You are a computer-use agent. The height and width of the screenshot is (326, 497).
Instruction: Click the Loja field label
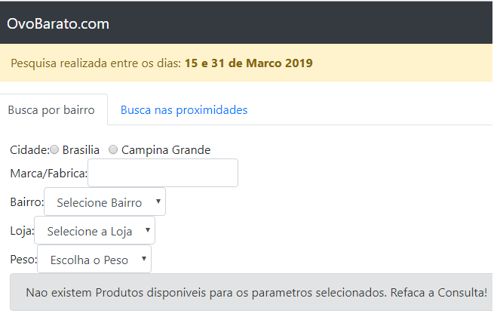(22, 231)
